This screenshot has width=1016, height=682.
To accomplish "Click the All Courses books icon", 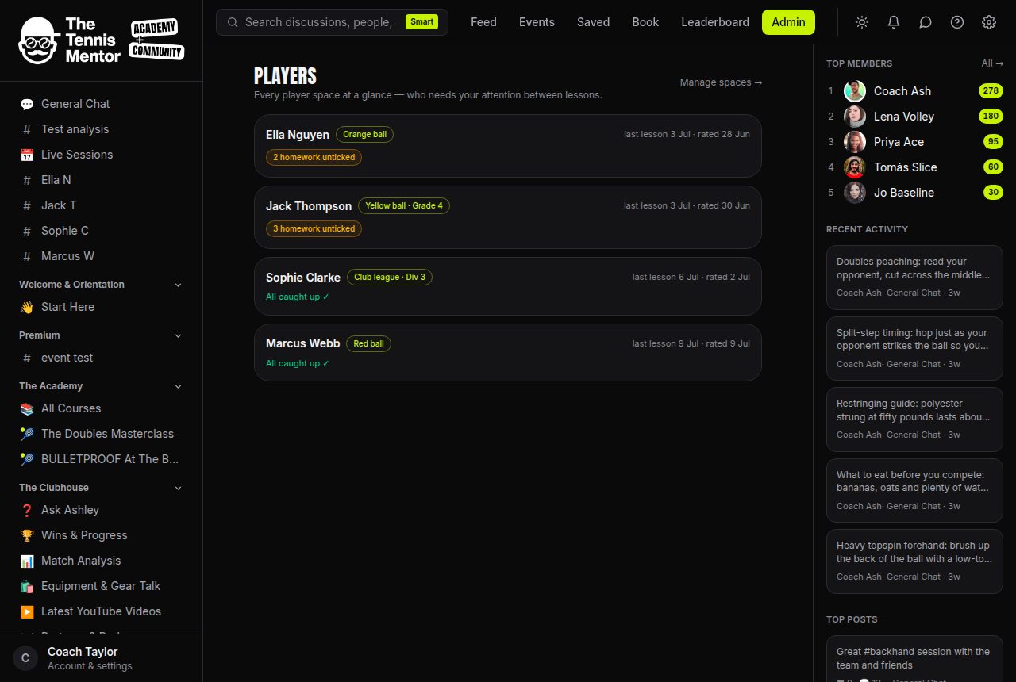I will tap(27, 408).
